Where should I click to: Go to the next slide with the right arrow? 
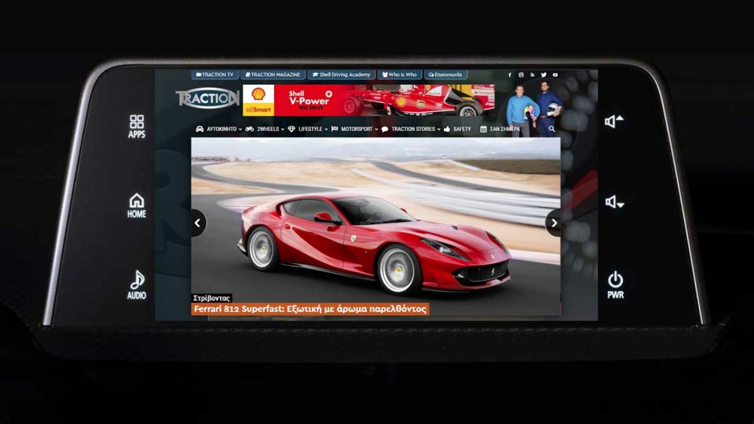pos(554,223)
